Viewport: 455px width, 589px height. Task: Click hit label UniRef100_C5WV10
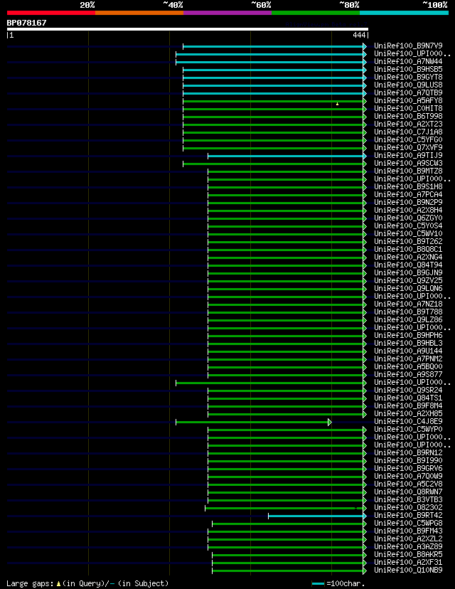point(408,233)
